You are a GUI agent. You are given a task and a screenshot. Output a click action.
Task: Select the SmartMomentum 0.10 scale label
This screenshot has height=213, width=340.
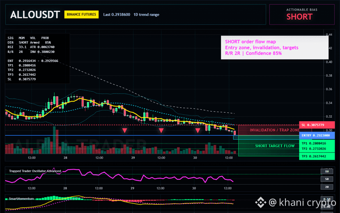pos(327,199)
